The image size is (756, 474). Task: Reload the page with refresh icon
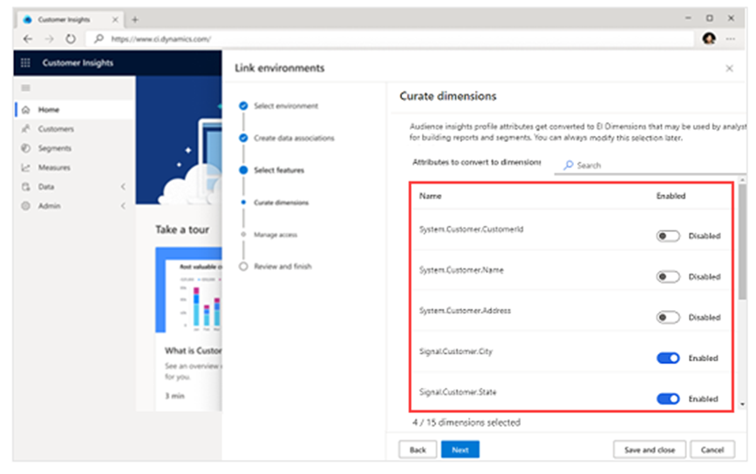[71, 38]
